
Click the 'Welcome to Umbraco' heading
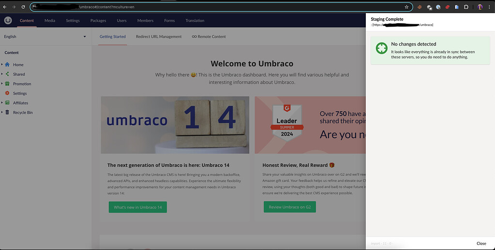pos(252,63)
